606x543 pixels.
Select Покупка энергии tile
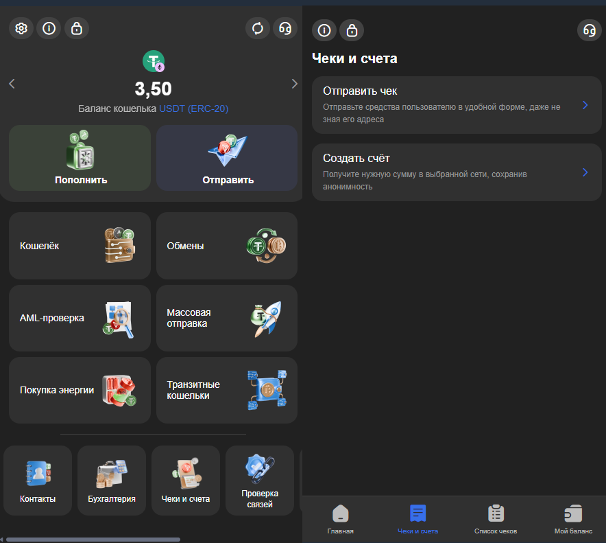[80, 390]
